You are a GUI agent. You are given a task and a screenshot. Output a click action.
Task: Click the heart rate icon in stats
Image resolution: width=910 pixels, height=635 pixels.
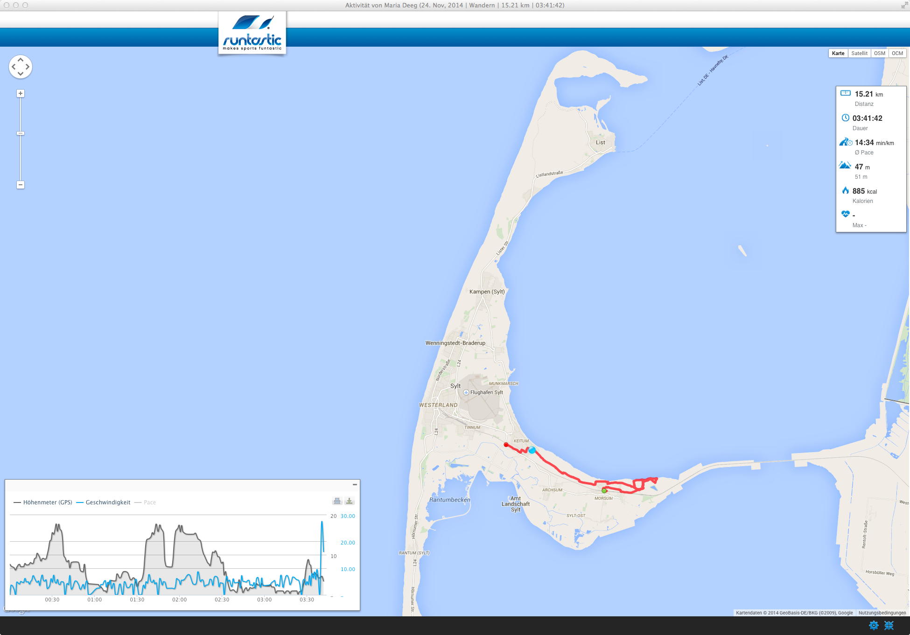click(x=845, y=214)
